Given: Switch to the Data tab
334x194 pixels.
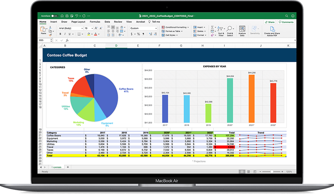Looking at the screenshot, I should 107,22.
